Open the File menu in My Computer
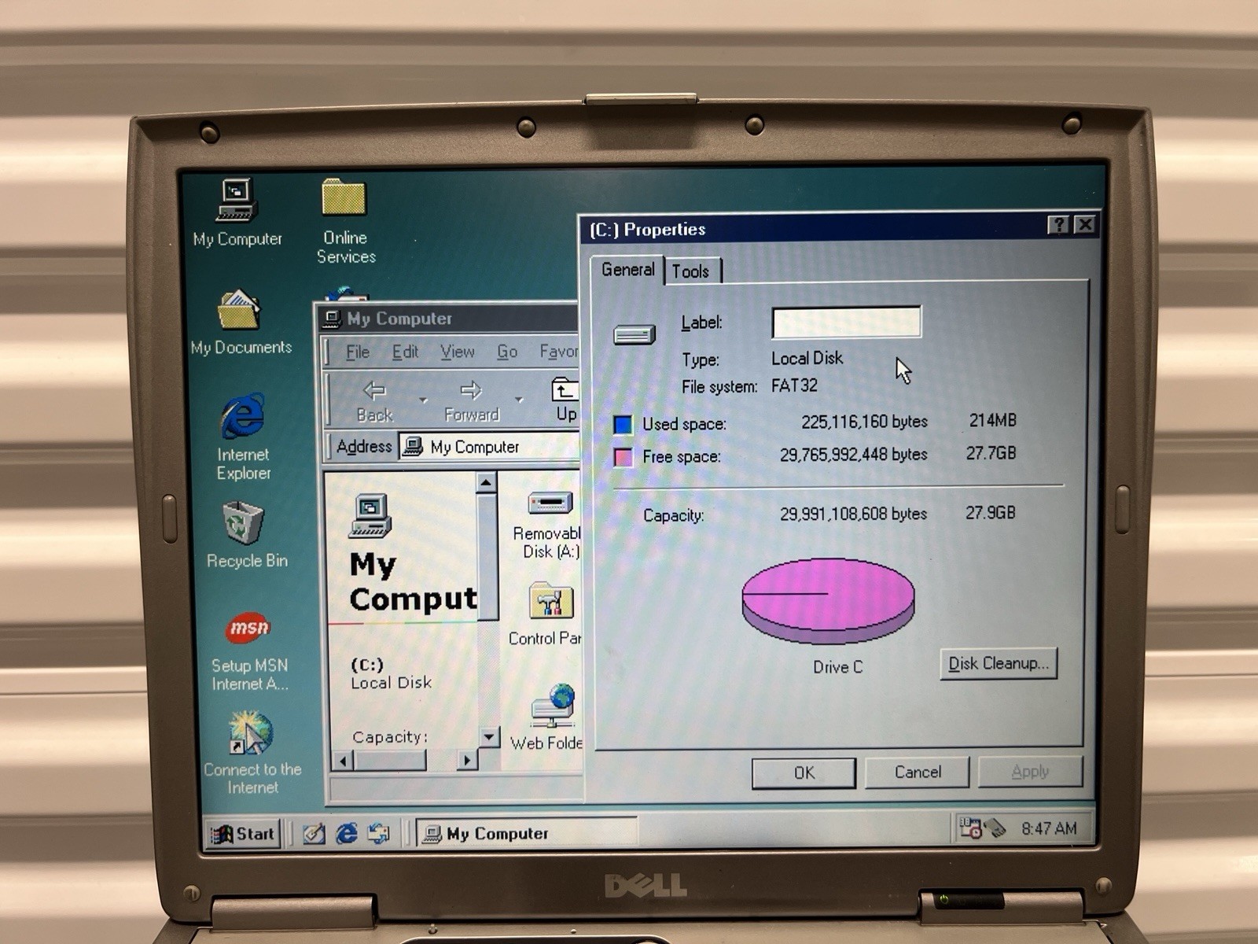The height and width of the screenshot is (944, 1258). point(358,352)
